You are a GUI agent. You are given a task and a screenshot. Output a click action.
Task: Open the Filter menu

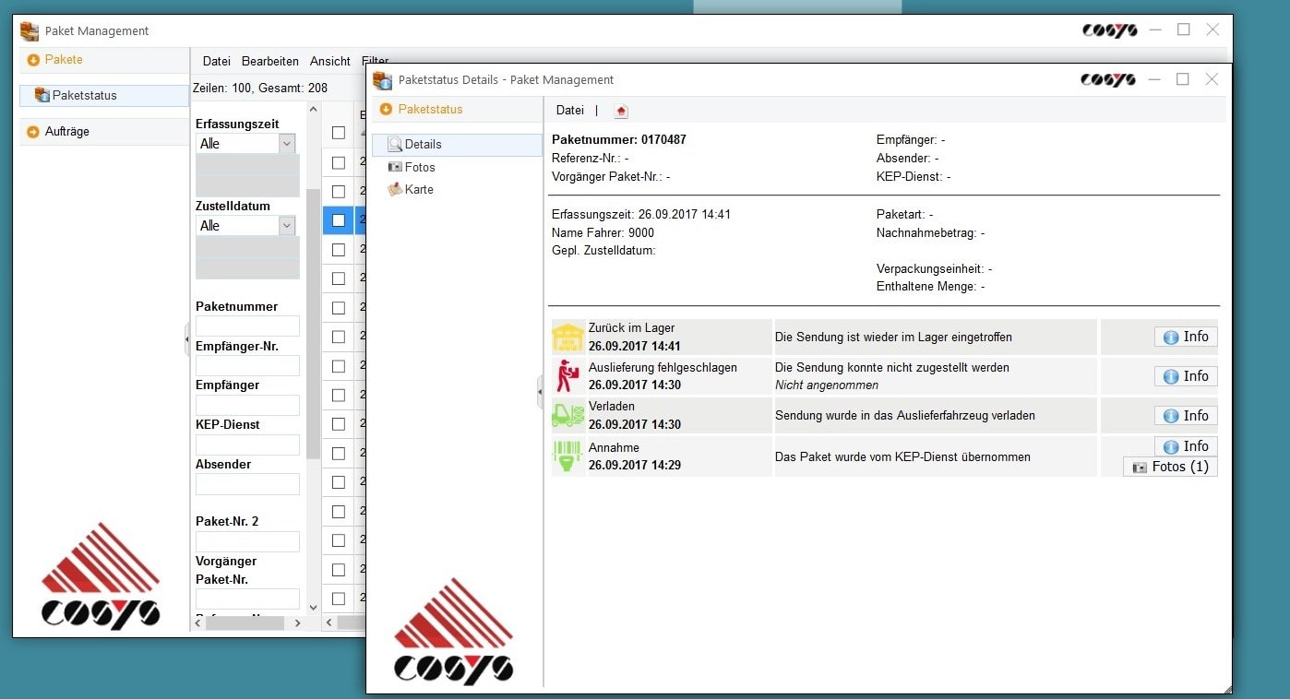coord(375,61)
